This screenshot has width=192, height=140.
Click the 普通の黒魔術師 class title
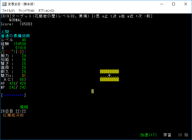tap(16, 36)
